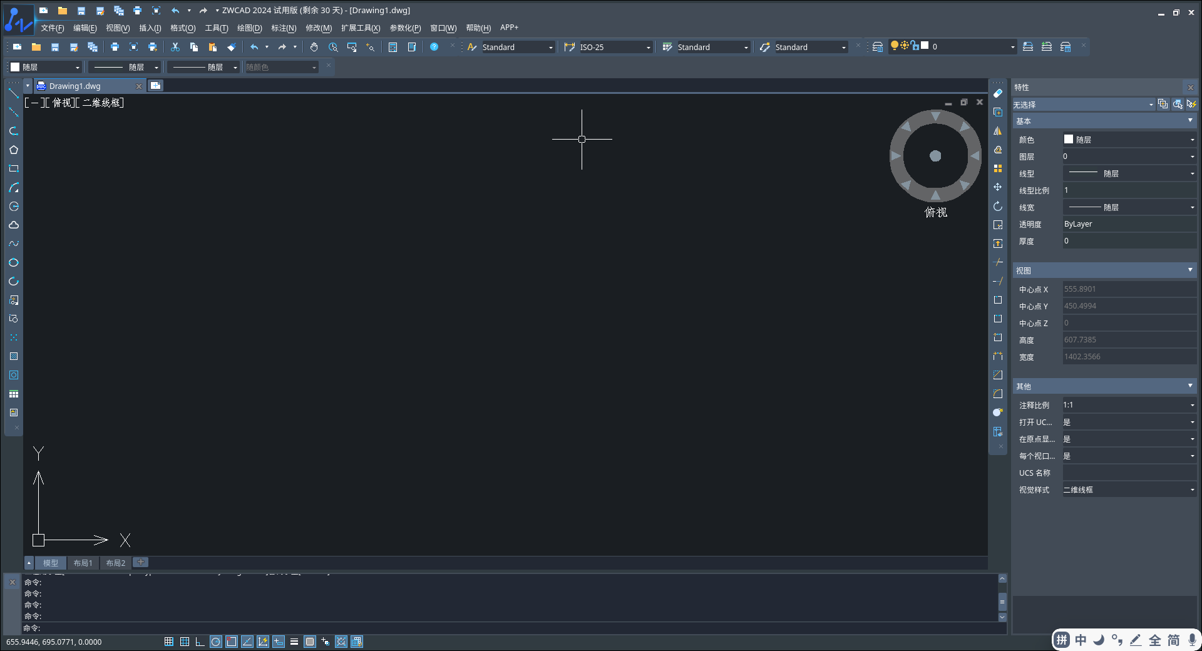Select the Mirror tool in modify toolbar
Viewport: 1202px width, 651px height.
point(998,131)
